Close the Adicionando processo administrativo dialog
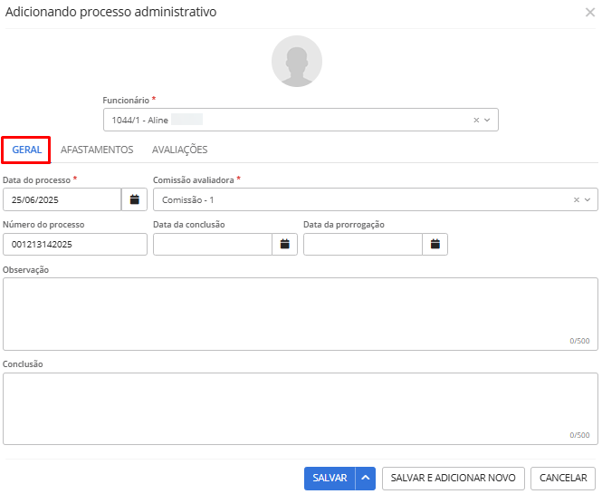The width and height of the screenshot is (602, 494). [590, 13]
